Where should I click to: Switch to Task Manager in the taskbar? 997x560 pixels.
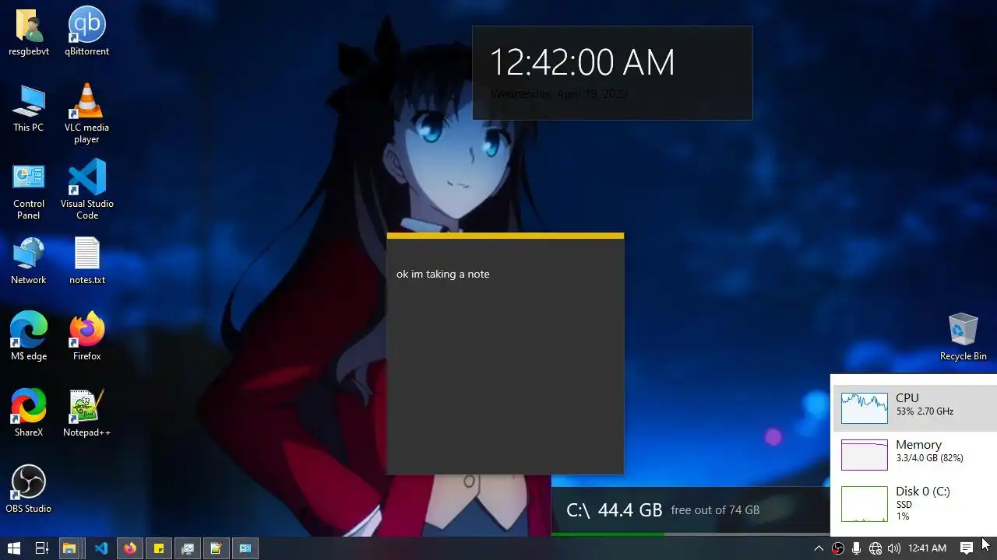point(187,548)
